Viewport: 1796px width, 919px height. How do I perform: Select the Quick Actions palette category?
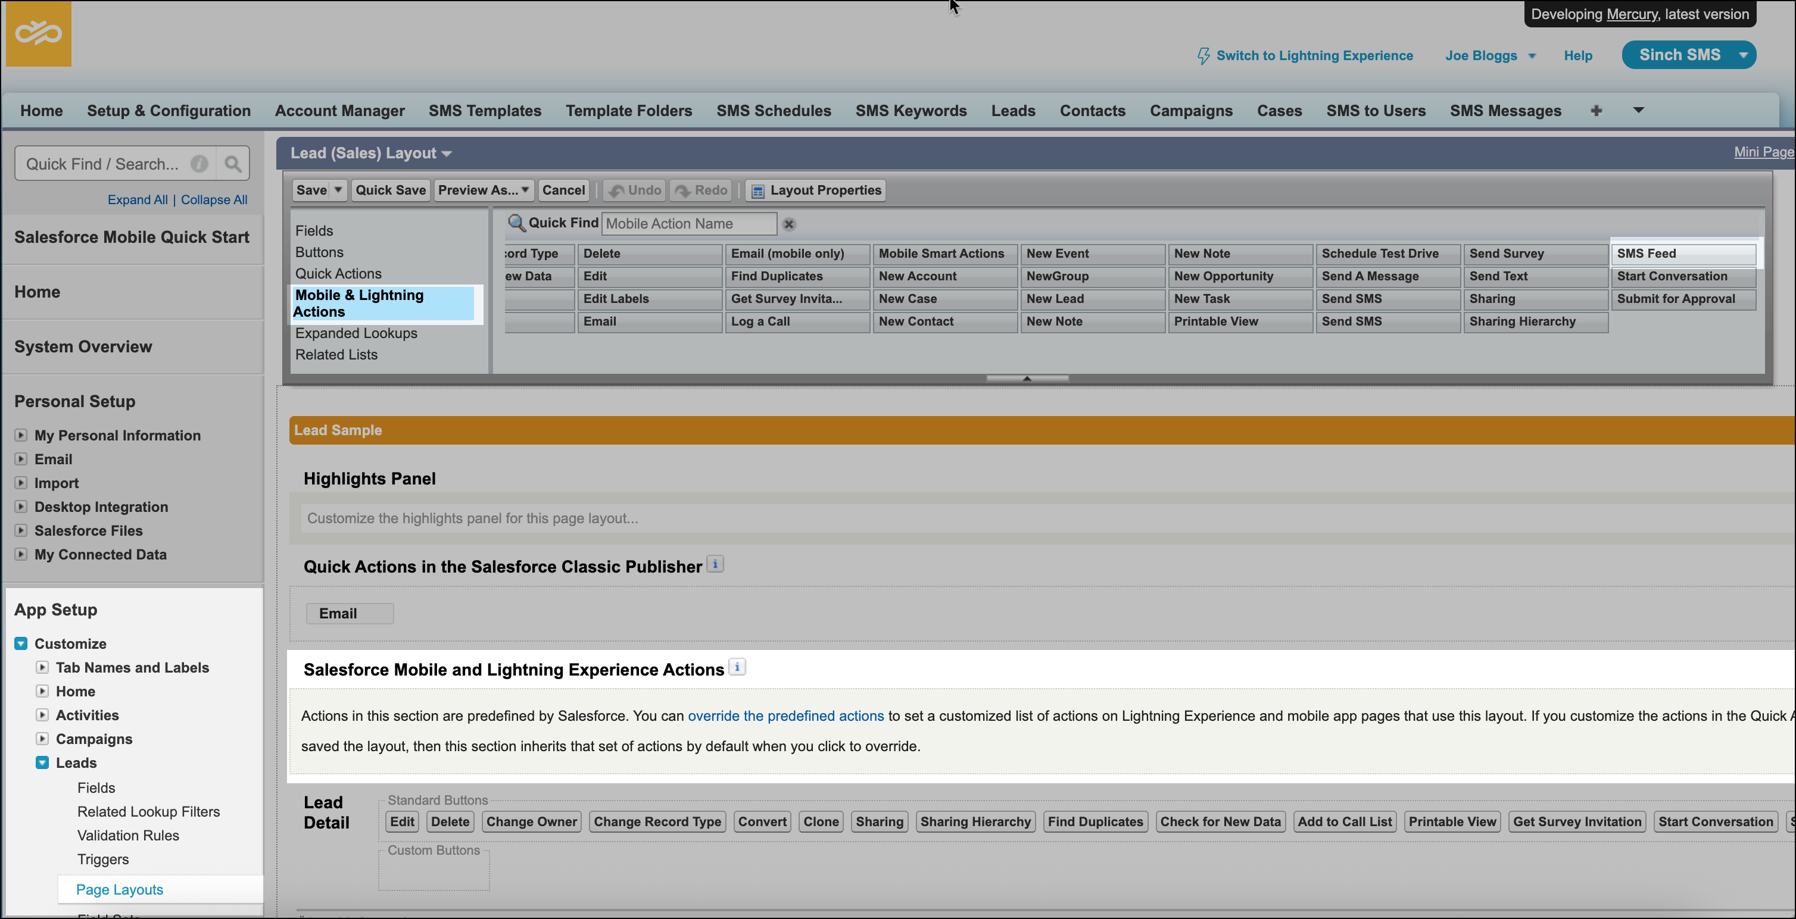pos(338,274)
